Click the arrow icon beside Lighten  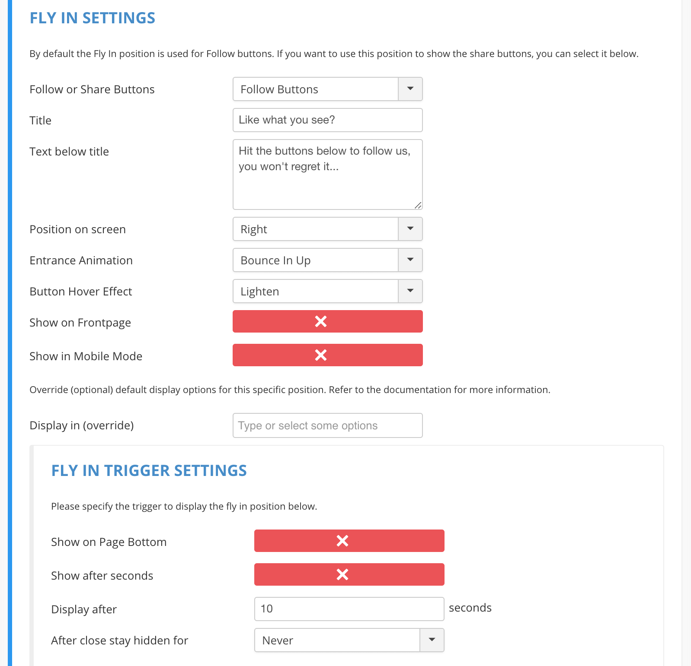coord(410,291)
